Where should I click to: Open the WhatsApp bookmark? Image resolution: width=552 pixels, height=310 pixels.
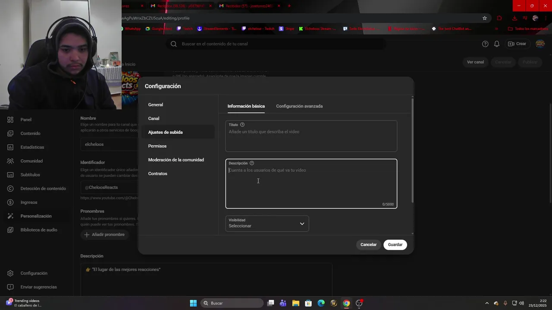[130, 29]
